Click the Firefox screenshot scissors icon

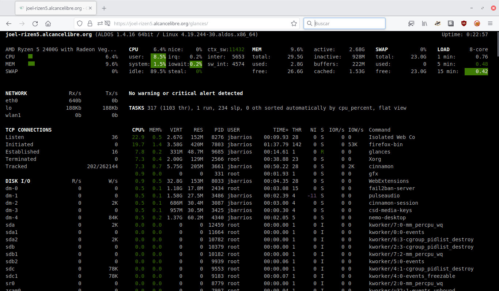pyautogui.click(x=411, y=23)
